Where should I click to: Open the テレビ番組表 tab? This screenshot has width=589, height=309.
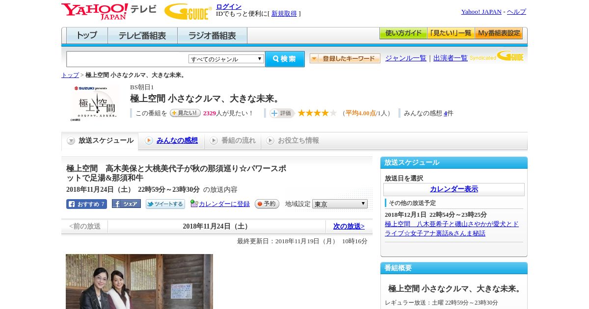[142, 35]
